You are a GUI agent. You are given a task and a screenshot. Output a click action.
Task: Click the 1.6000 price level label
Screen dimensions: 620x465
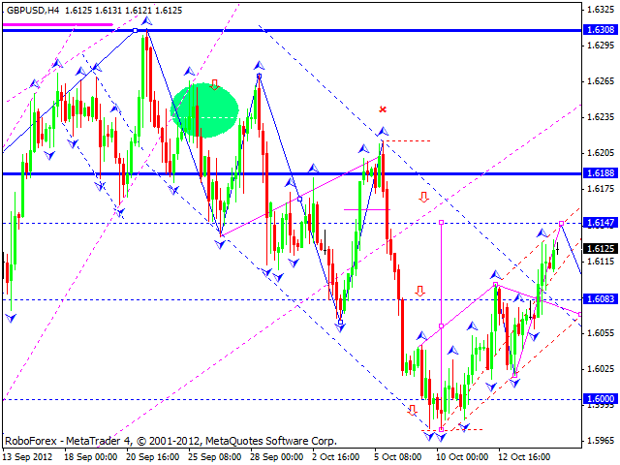coord(601,398)
